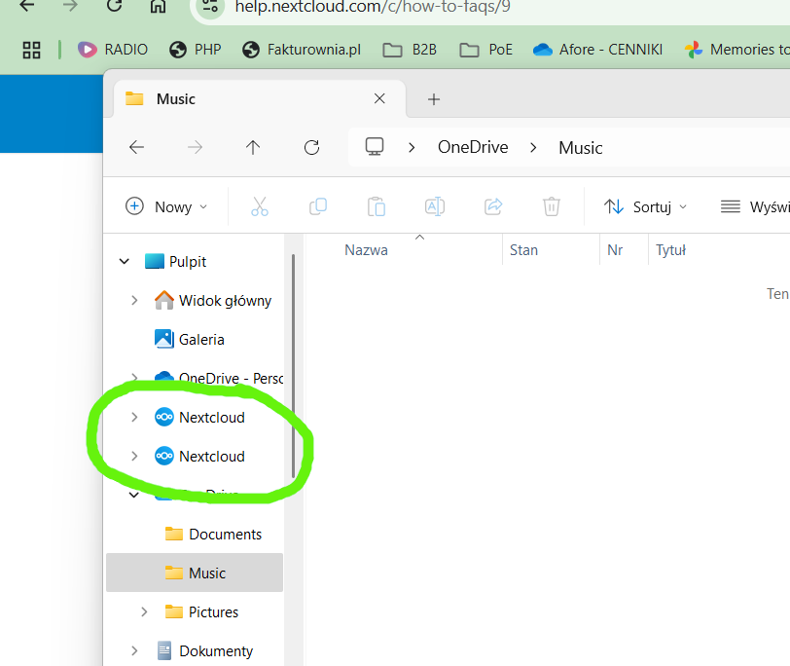Image resolution: width=790 pixels, height=666 pixels.
Task: Navigate back in File Explorer
Action: point(136,147)
